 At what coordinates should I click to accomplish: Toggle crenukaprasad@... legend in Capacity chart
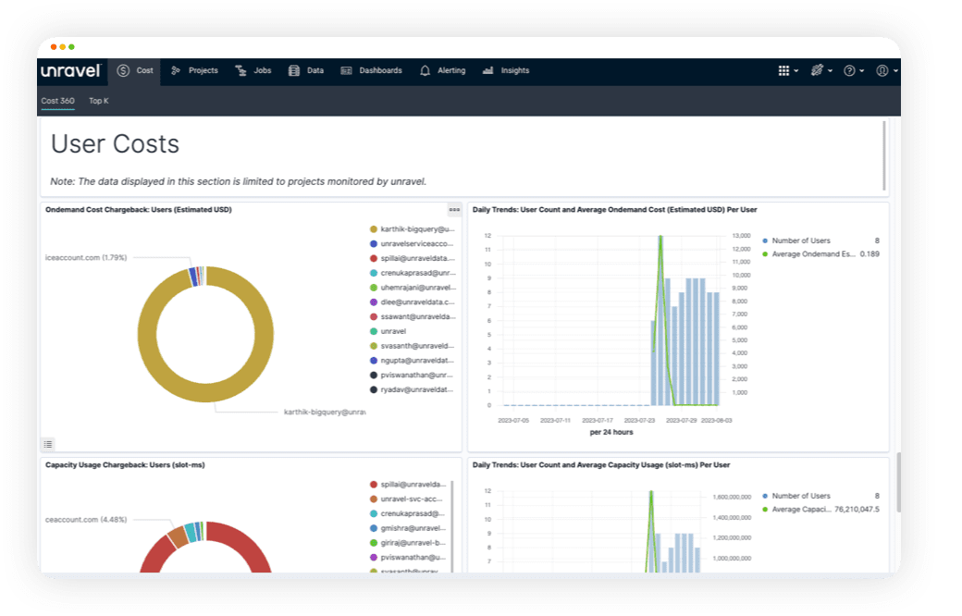(x=407, y=513)
